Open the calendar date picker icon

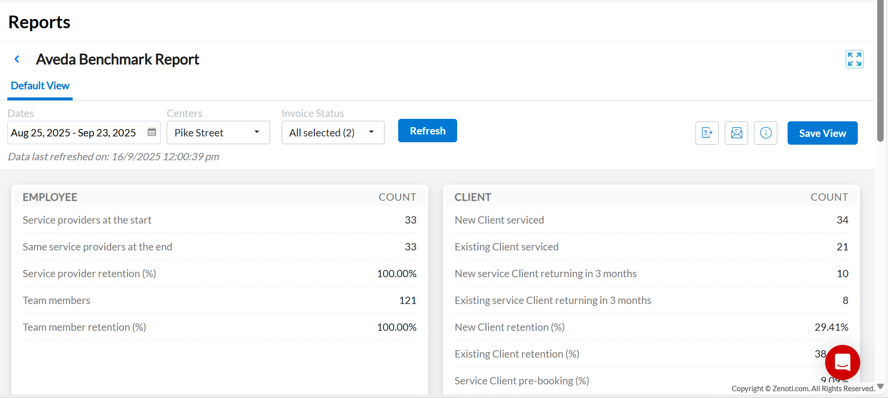coord(152,133)
